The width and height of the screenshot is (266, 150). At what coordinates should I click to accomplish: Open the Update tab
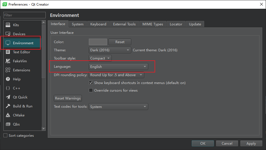[195, 24]
